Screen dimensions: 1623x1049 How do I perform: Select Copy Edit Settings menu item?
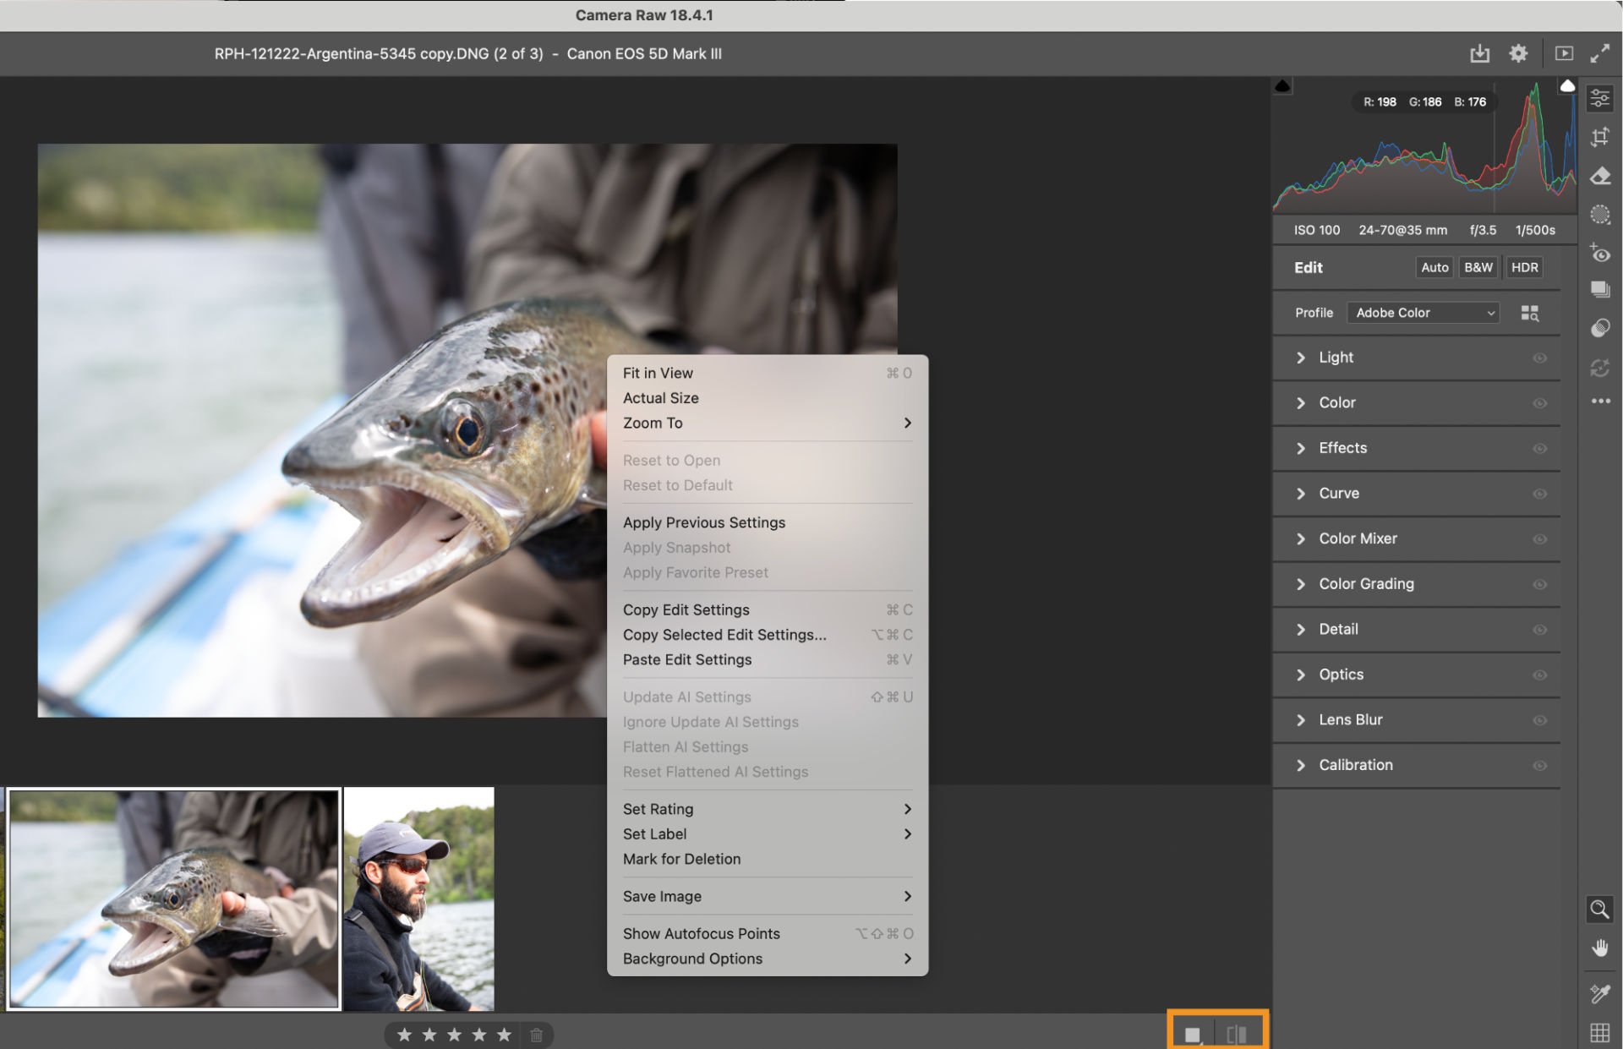767,609
